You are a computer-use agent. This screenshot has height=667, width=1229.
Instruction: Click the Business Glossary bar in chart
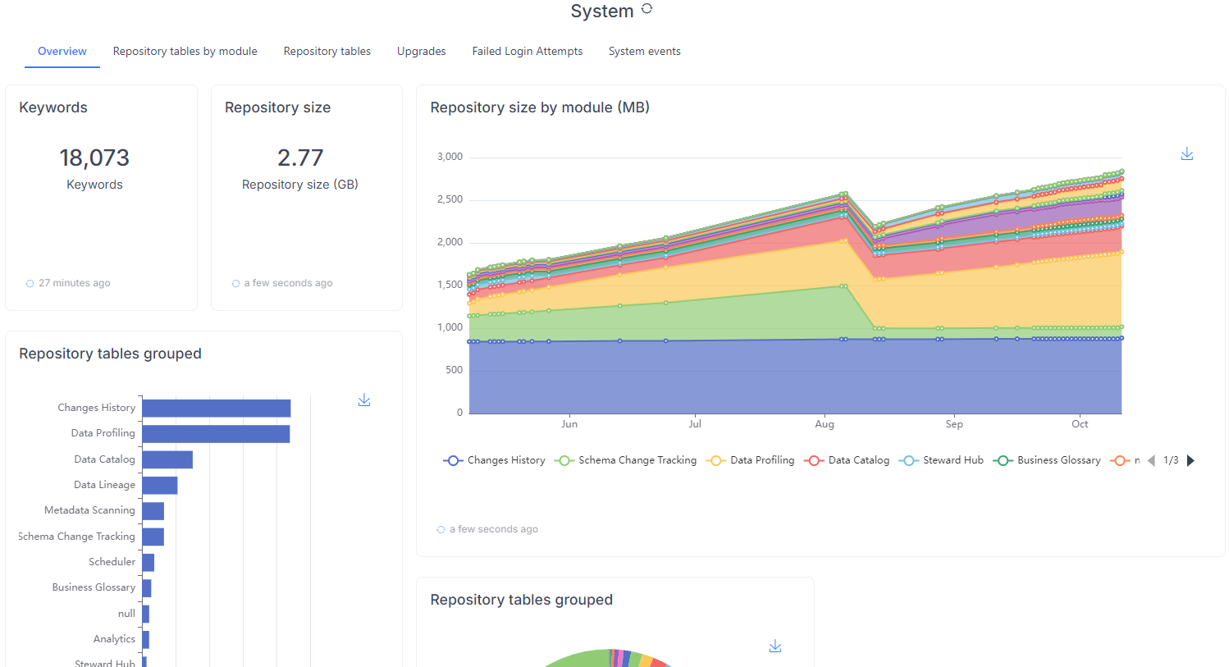tap(147, 588)
